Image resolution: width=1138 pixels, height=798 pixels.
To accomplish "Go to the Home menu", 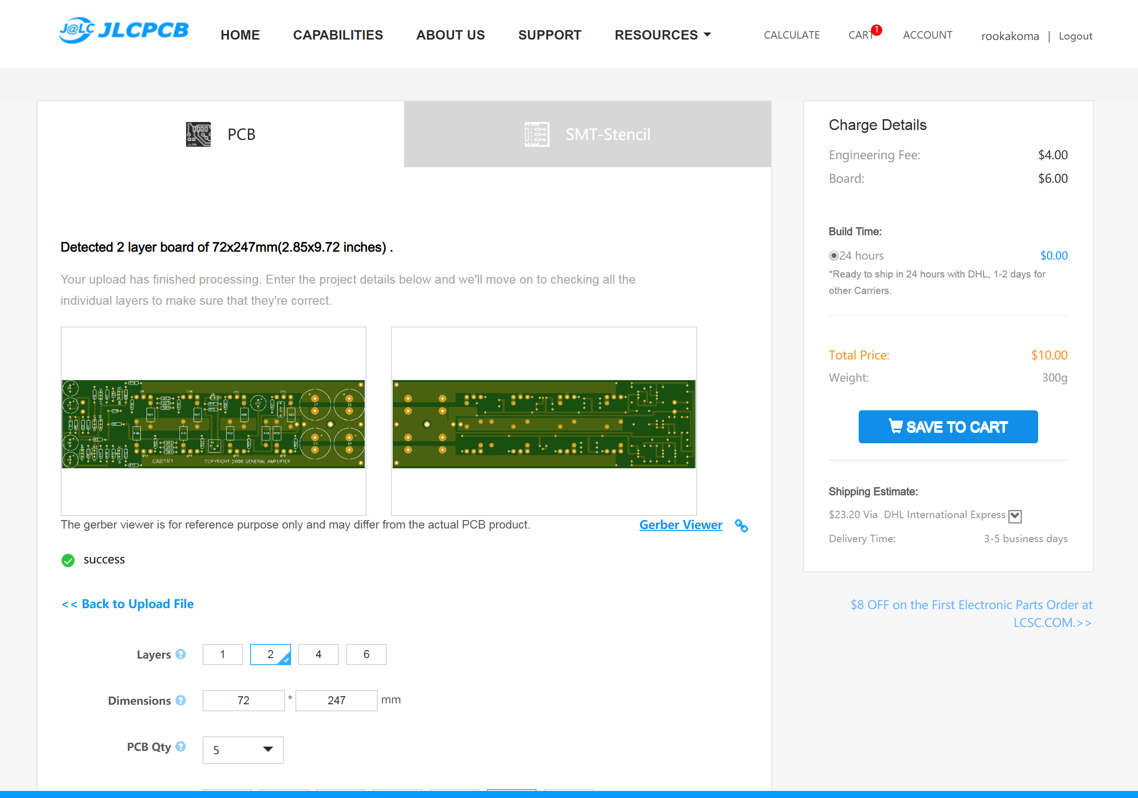I will click(240, 35).
